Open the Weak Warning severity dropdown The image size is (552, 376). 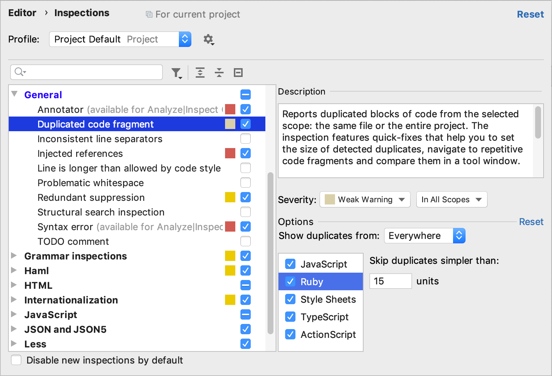(x=364, y=199)
